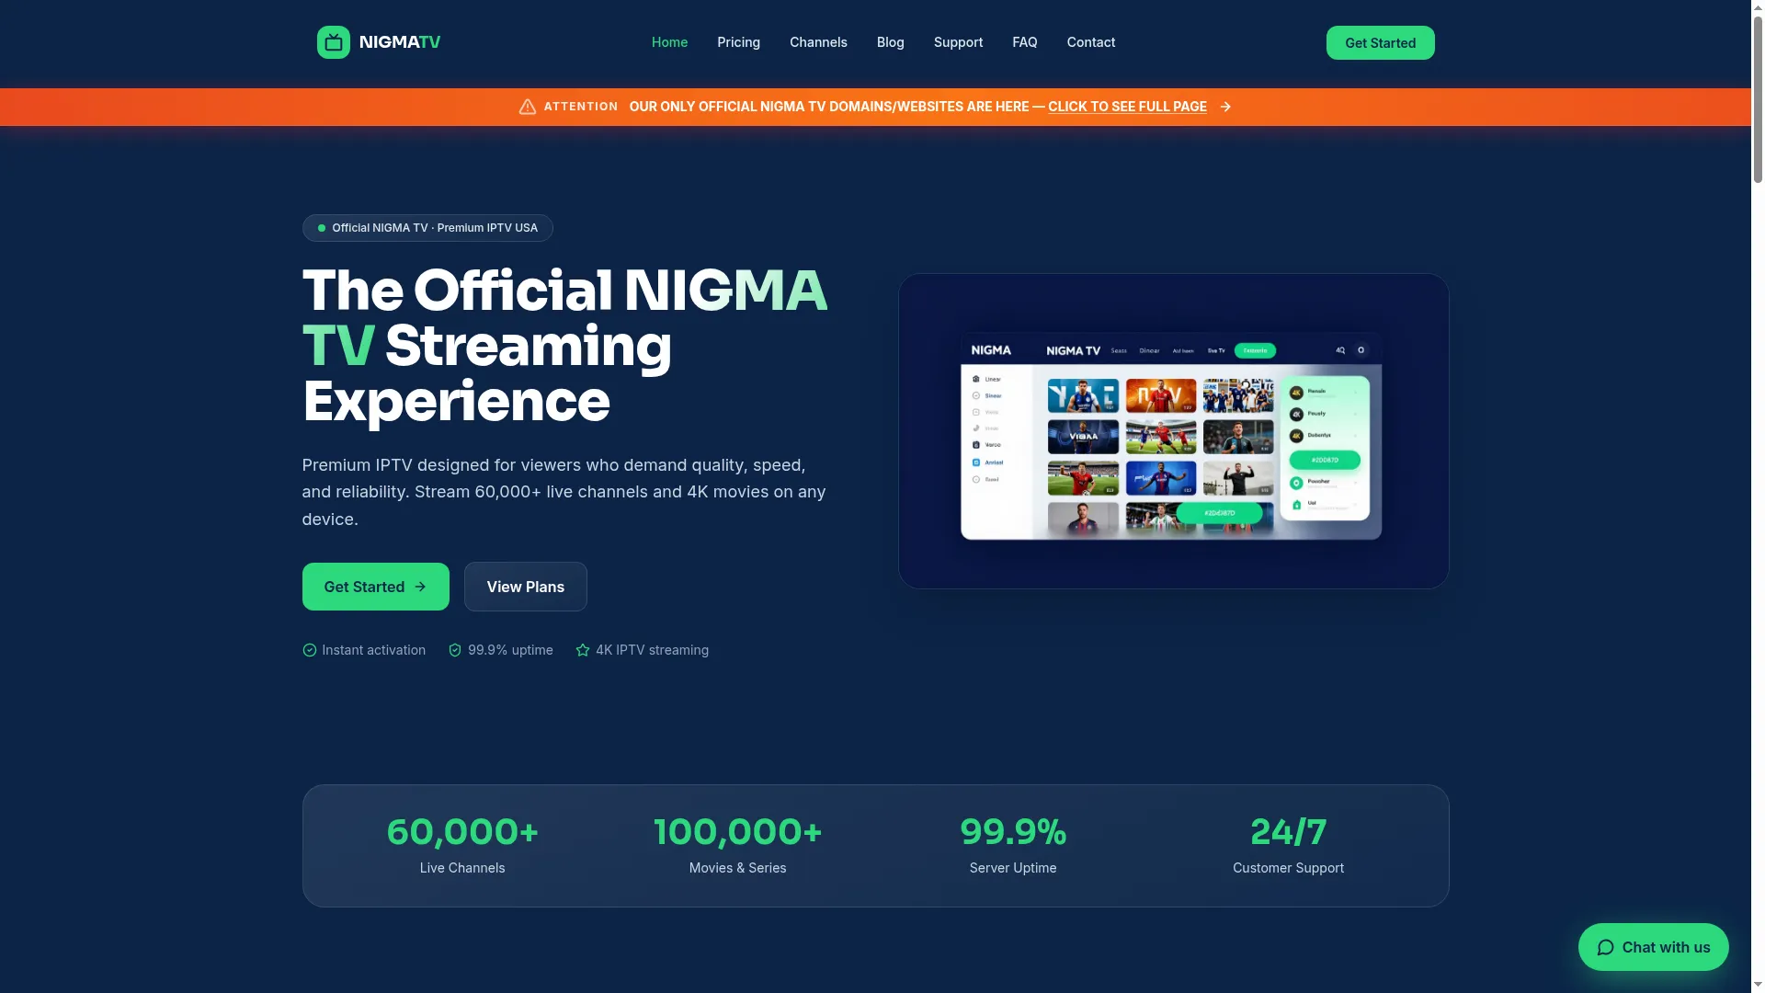Click the 4K IPTV streaming star icon
This screenshot has height=993, width=1765.
tap(582, 650)
